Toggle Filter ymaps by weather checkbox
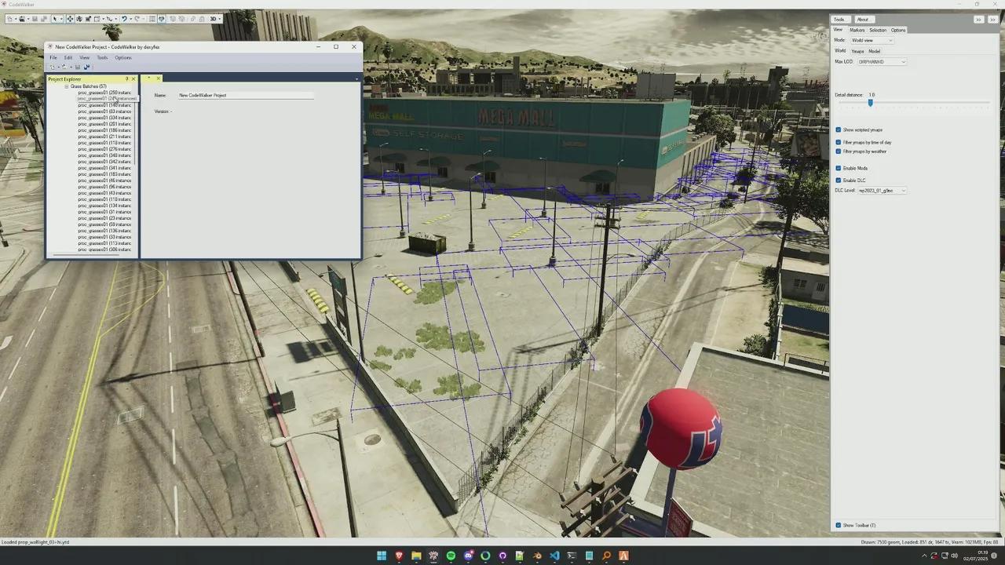 point(838,151)
